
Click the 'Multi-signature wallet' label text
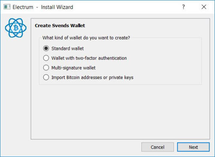pos(73,68)
